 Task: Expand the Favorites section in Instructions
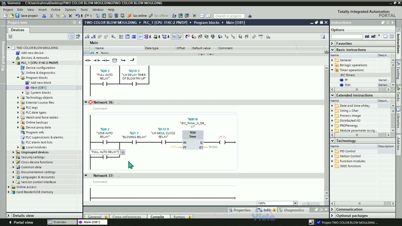[332, 44]
